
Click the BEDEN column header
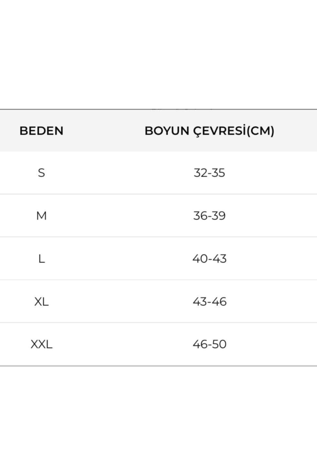[41, 131]
